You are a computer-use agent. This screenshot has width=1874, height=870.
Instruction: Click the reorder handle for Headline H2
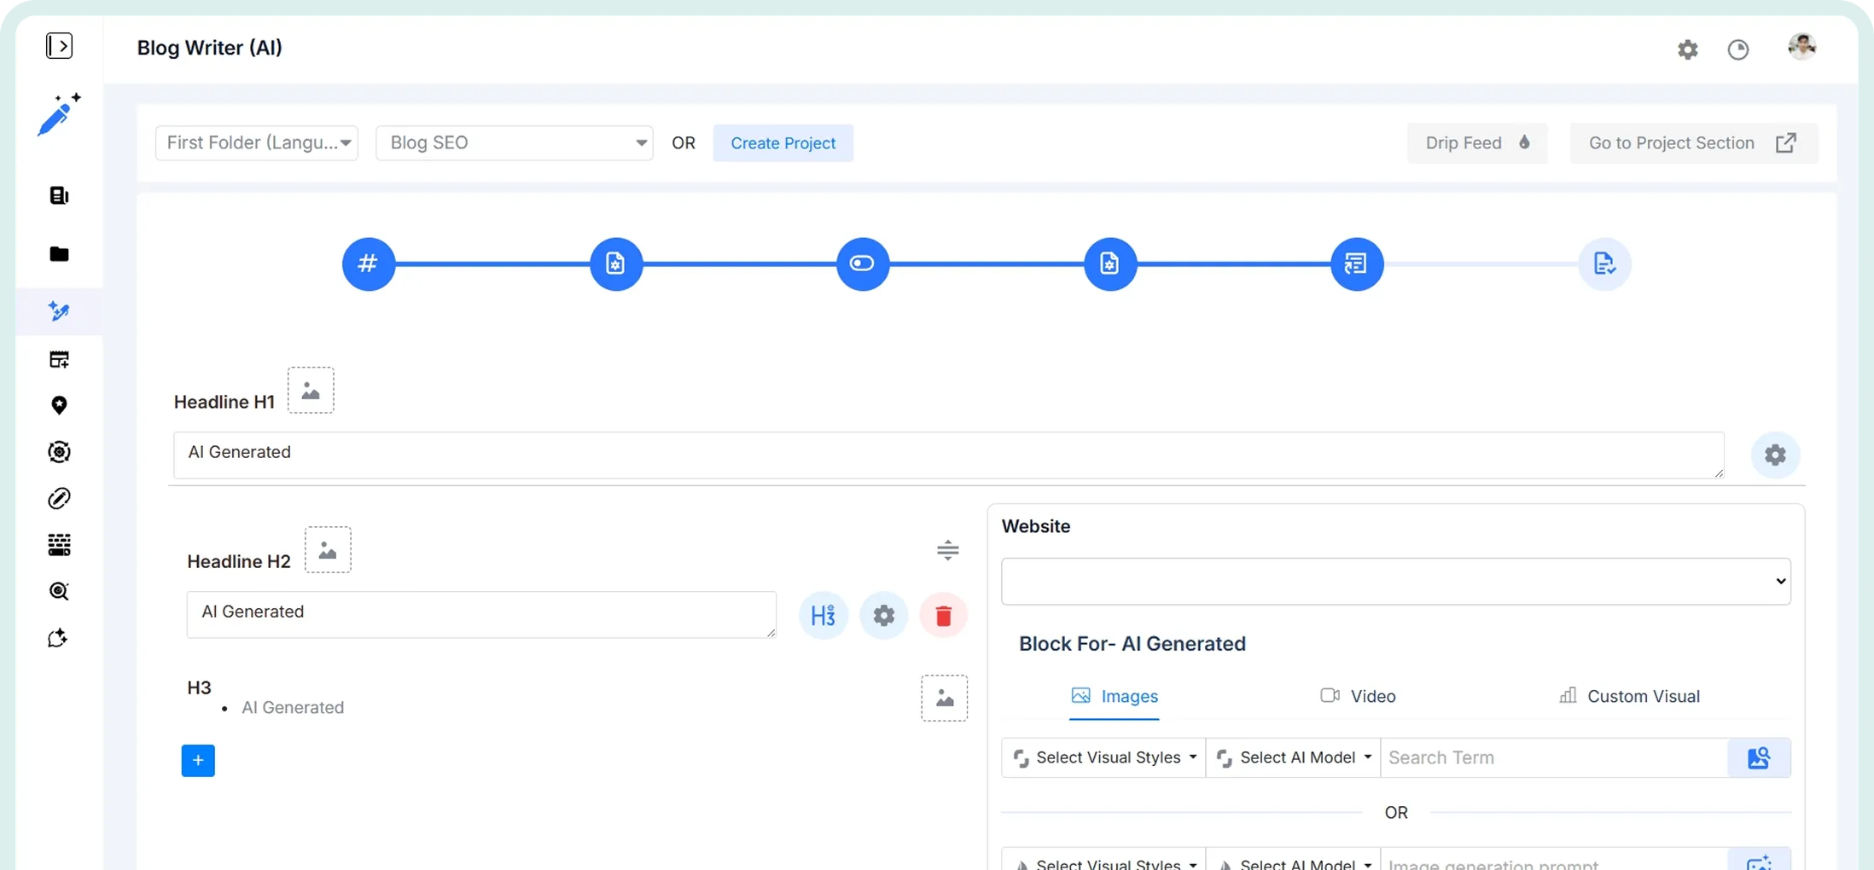click(947, 550)
